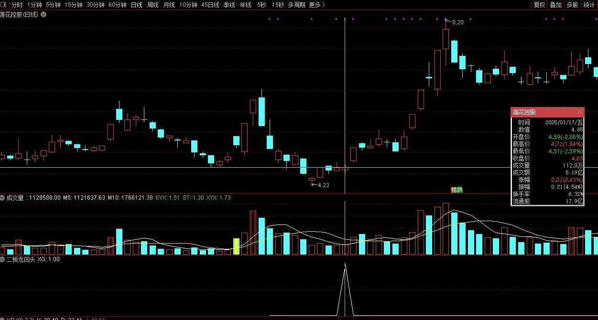Select the 5秒 period tab
Viewport: 598px width, 320px height.
point(261,5)
